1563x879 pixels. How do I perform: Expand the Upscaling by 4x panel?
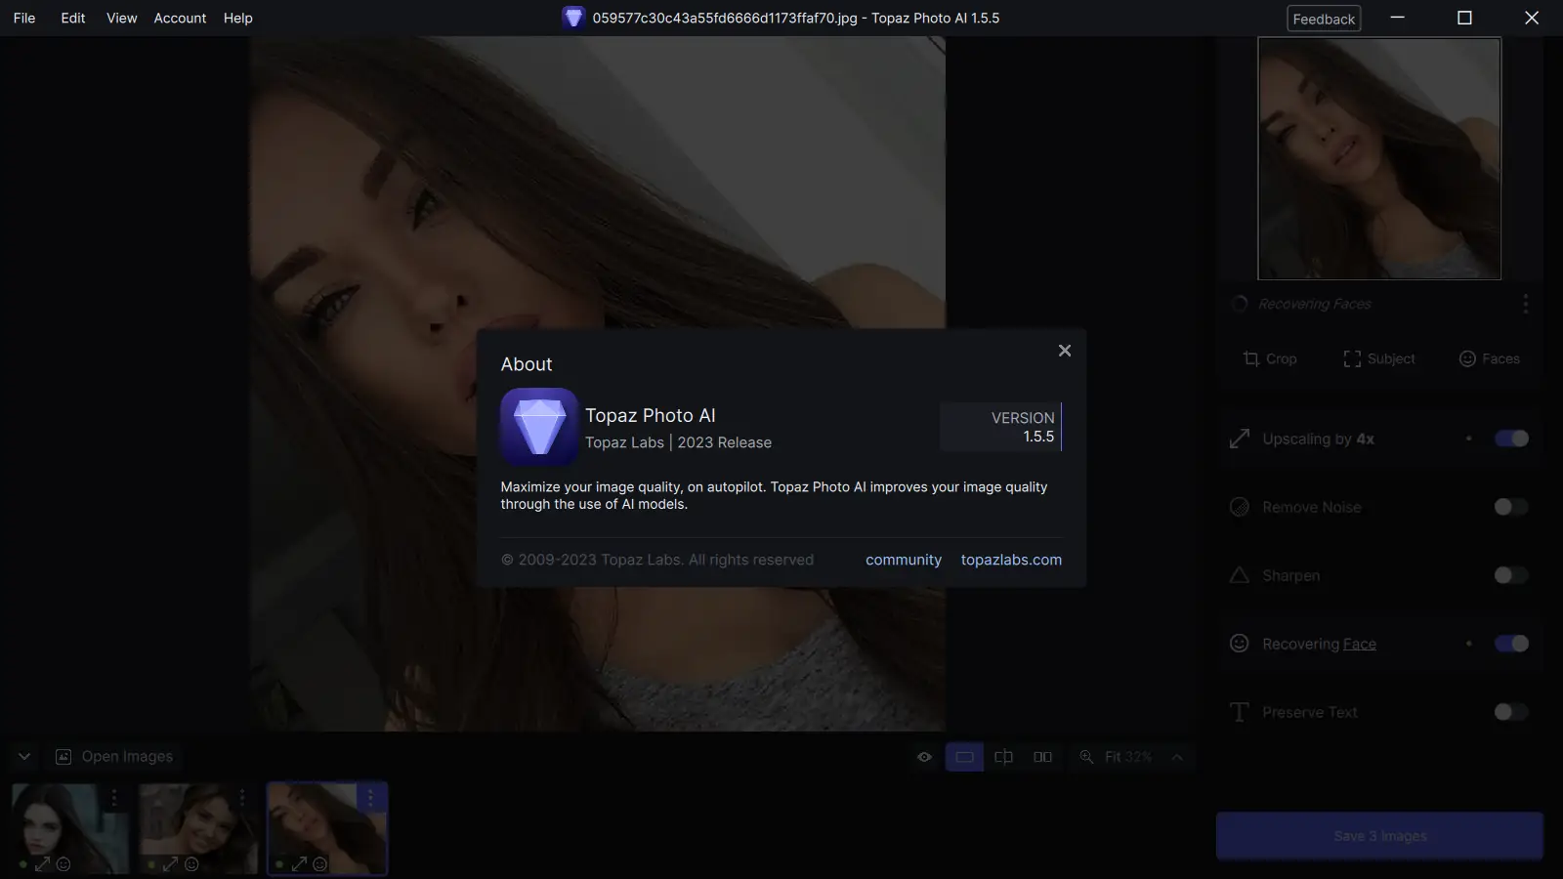pyautogui.click(x=1379, y=439)
